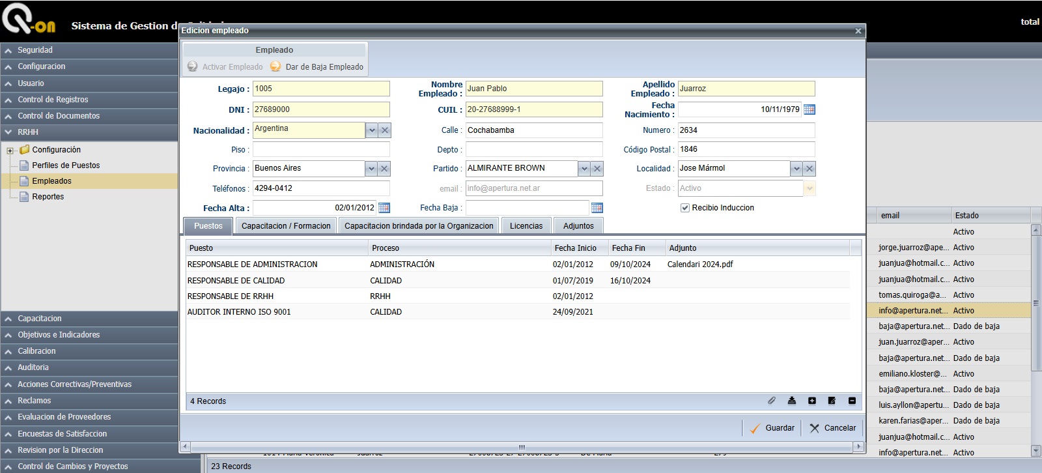Viewport: 1042px width, 473px height.
Task: Expand the Reclamos sidebar section
Action: 89,401
